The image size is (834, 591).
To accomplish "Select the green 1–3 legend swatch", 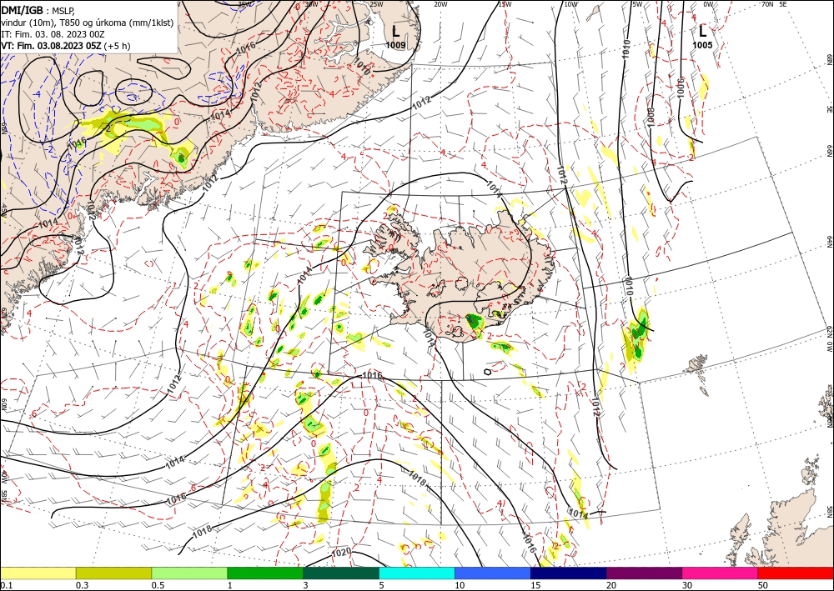I will (265, 573).
